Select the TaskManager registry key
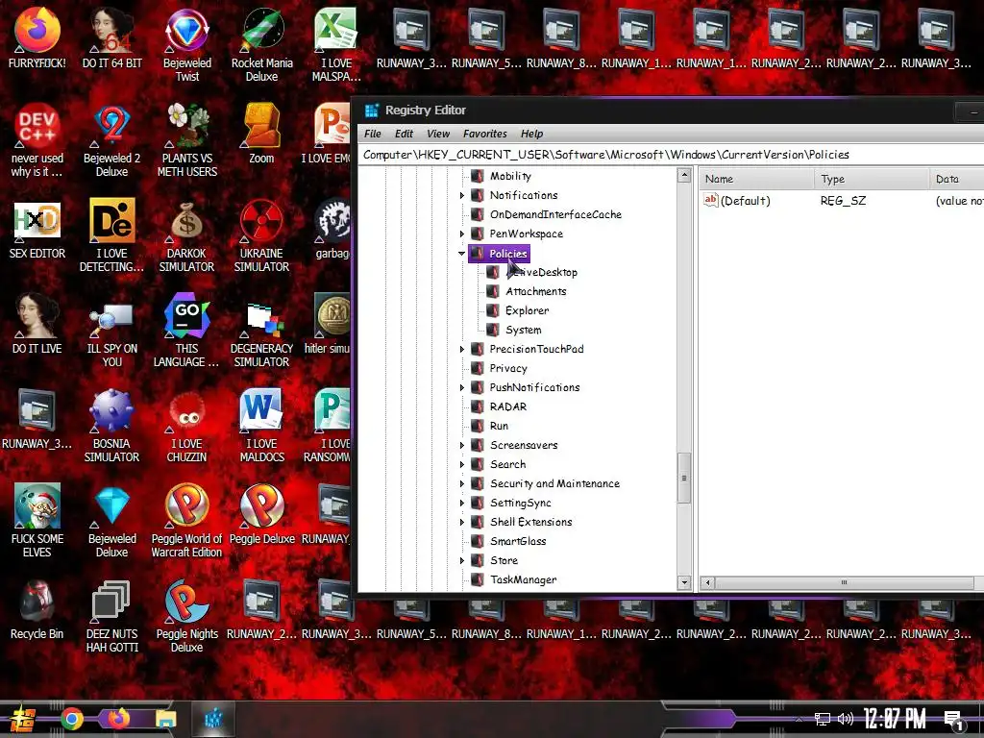The image size is (984, 738). (x=524, y=579)
